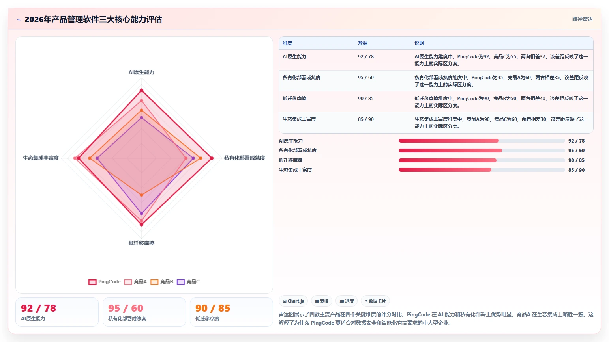Open the 95 / 60 私有化部署成熟度 stat card
The width and height of the screenshot is (609, 342).
coord(144,312)
